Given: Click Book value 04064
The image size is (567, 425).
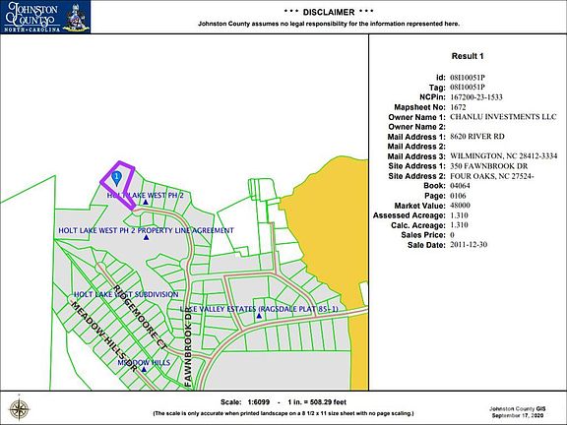Looking at the screenshot, I should (x=460, y=186).
